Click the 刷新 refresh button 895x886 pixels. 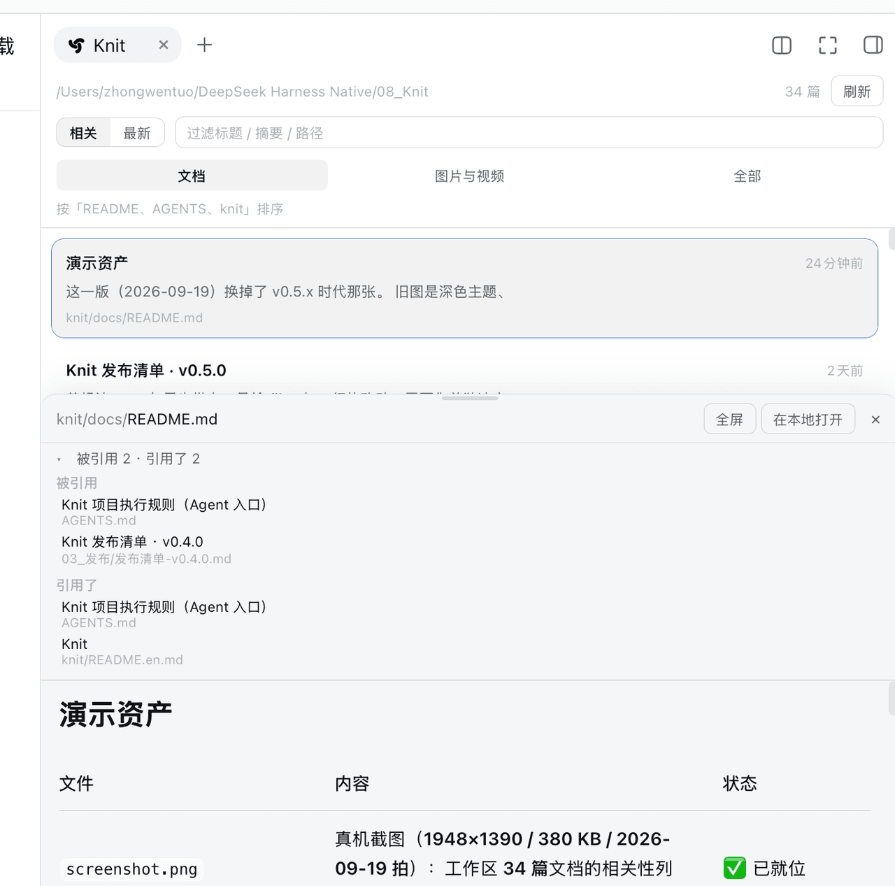pyautogui.click(x=857, y=92)
